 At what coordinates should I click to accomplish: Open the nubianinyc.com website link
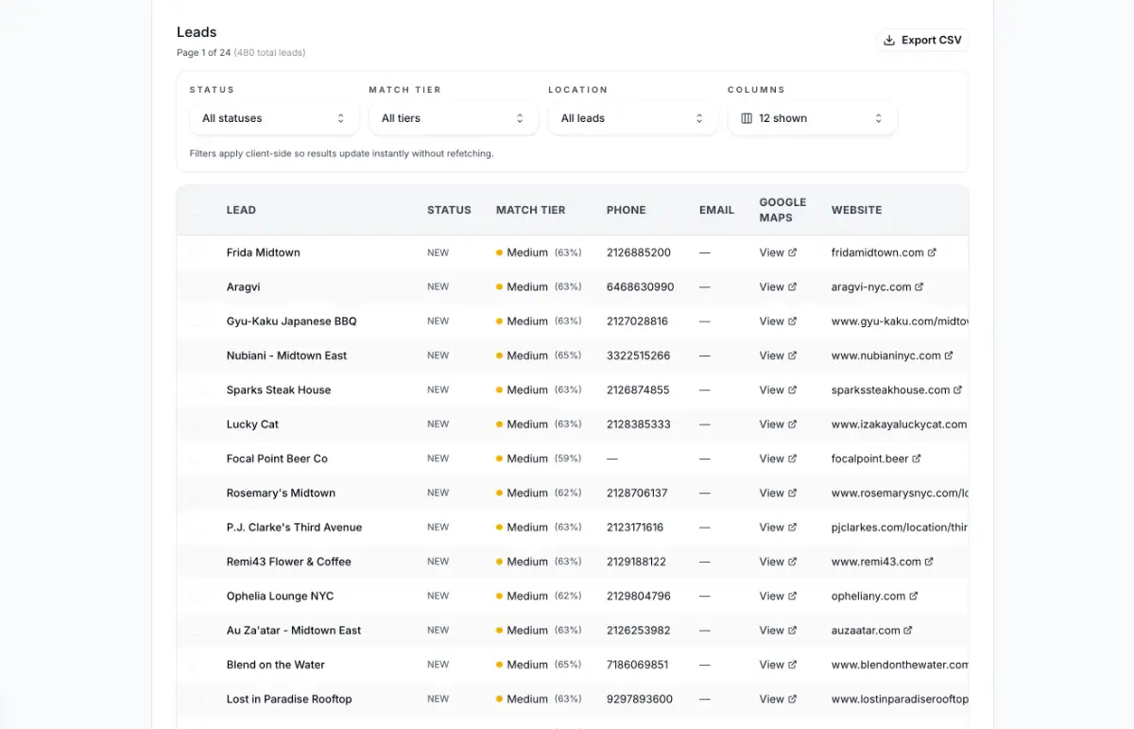886,356
